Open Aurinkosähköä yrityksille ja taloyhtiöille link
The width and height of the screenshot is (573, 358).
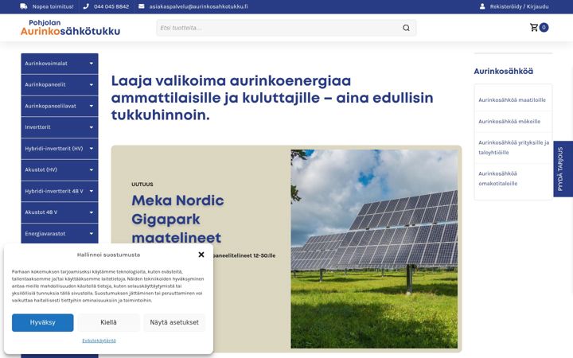(x=513, y=148)
